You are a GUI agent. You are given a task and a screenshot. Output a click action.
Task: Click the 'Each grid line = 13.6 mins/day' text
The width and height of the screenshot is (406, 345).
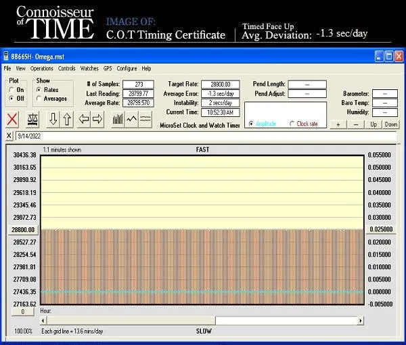(x=72, y=331)
